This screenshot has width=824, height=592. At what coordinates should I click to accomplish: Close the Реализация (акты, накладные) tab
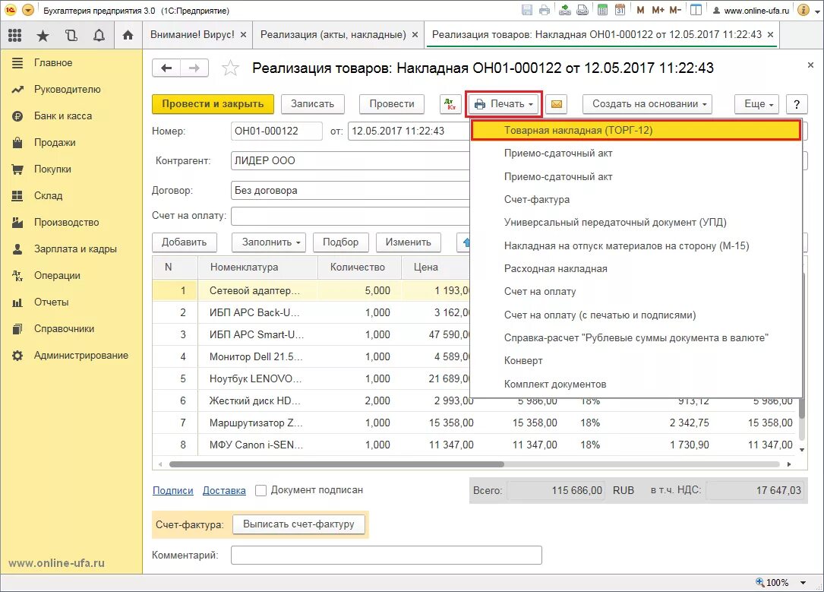pos(415,35)
